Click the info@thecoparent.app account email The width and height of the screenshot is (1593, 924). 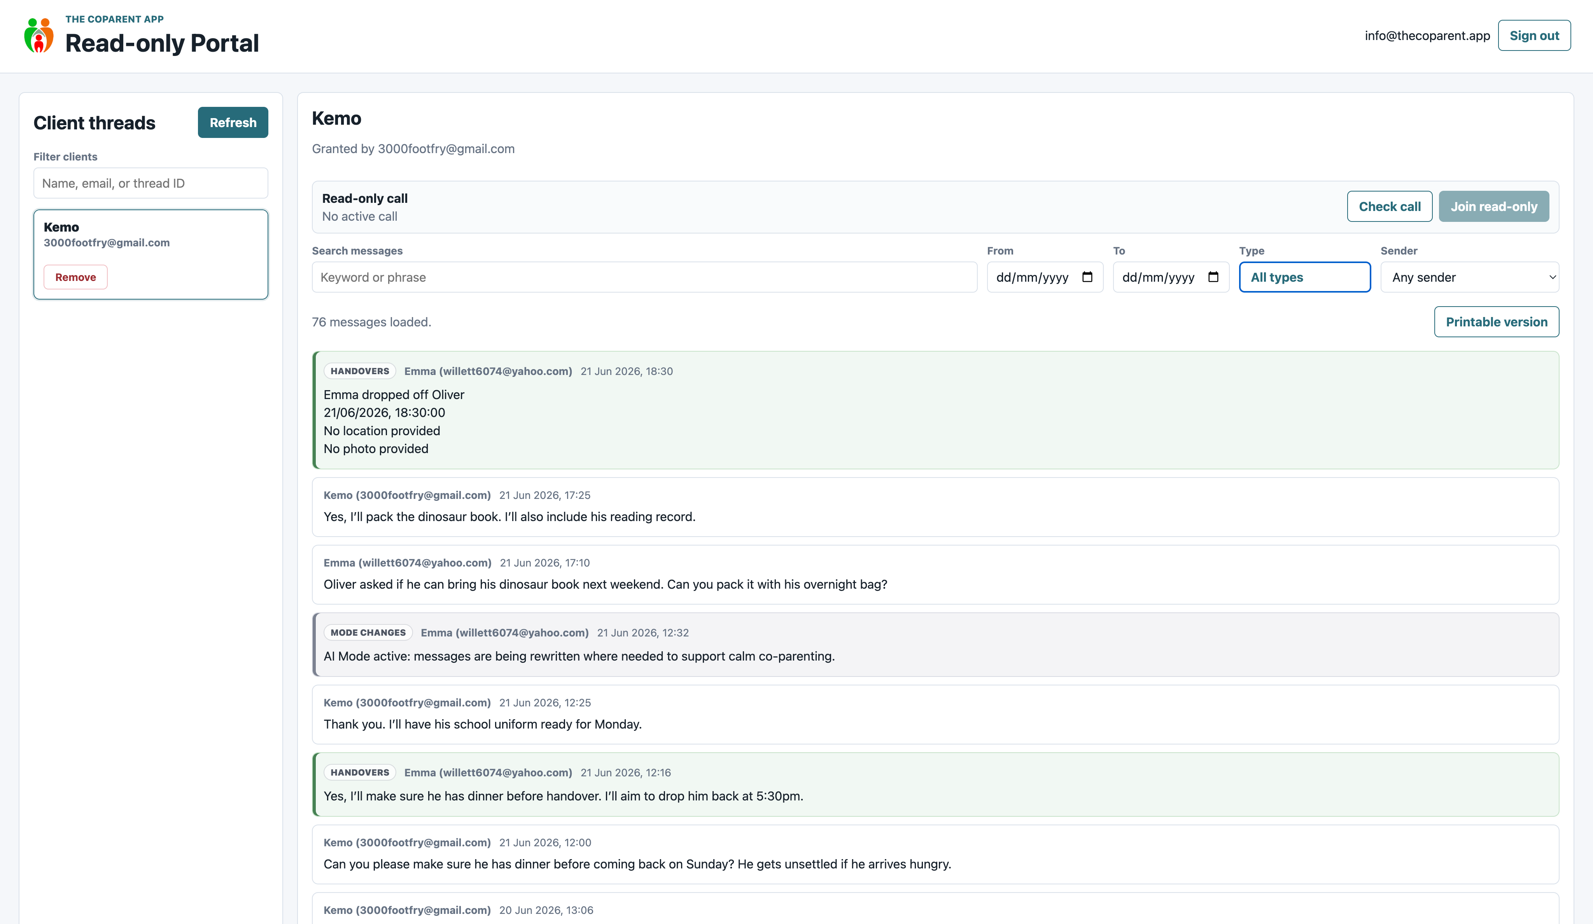click(x=1427, y=35)
